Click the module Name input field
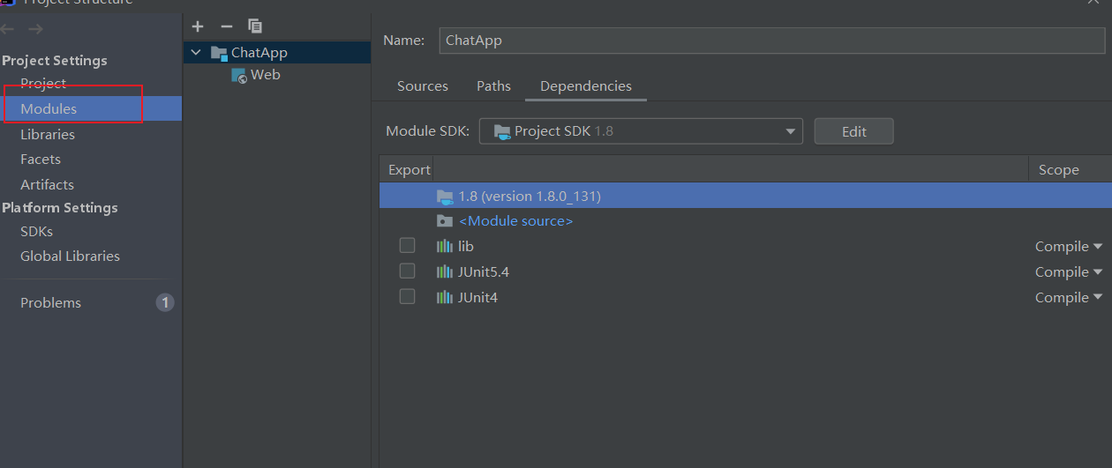 772,41
